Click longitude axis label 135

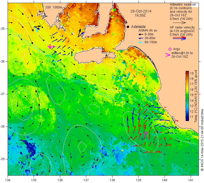(34, 180)
